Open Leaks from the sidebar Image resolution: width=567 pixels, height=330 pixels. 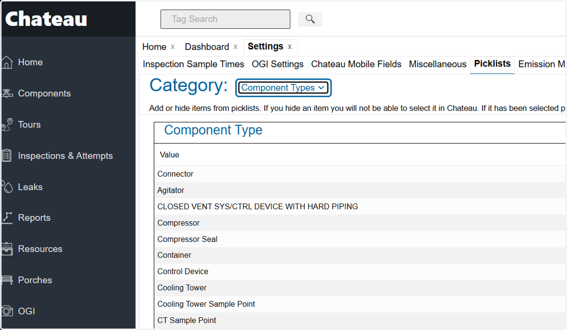30,187
